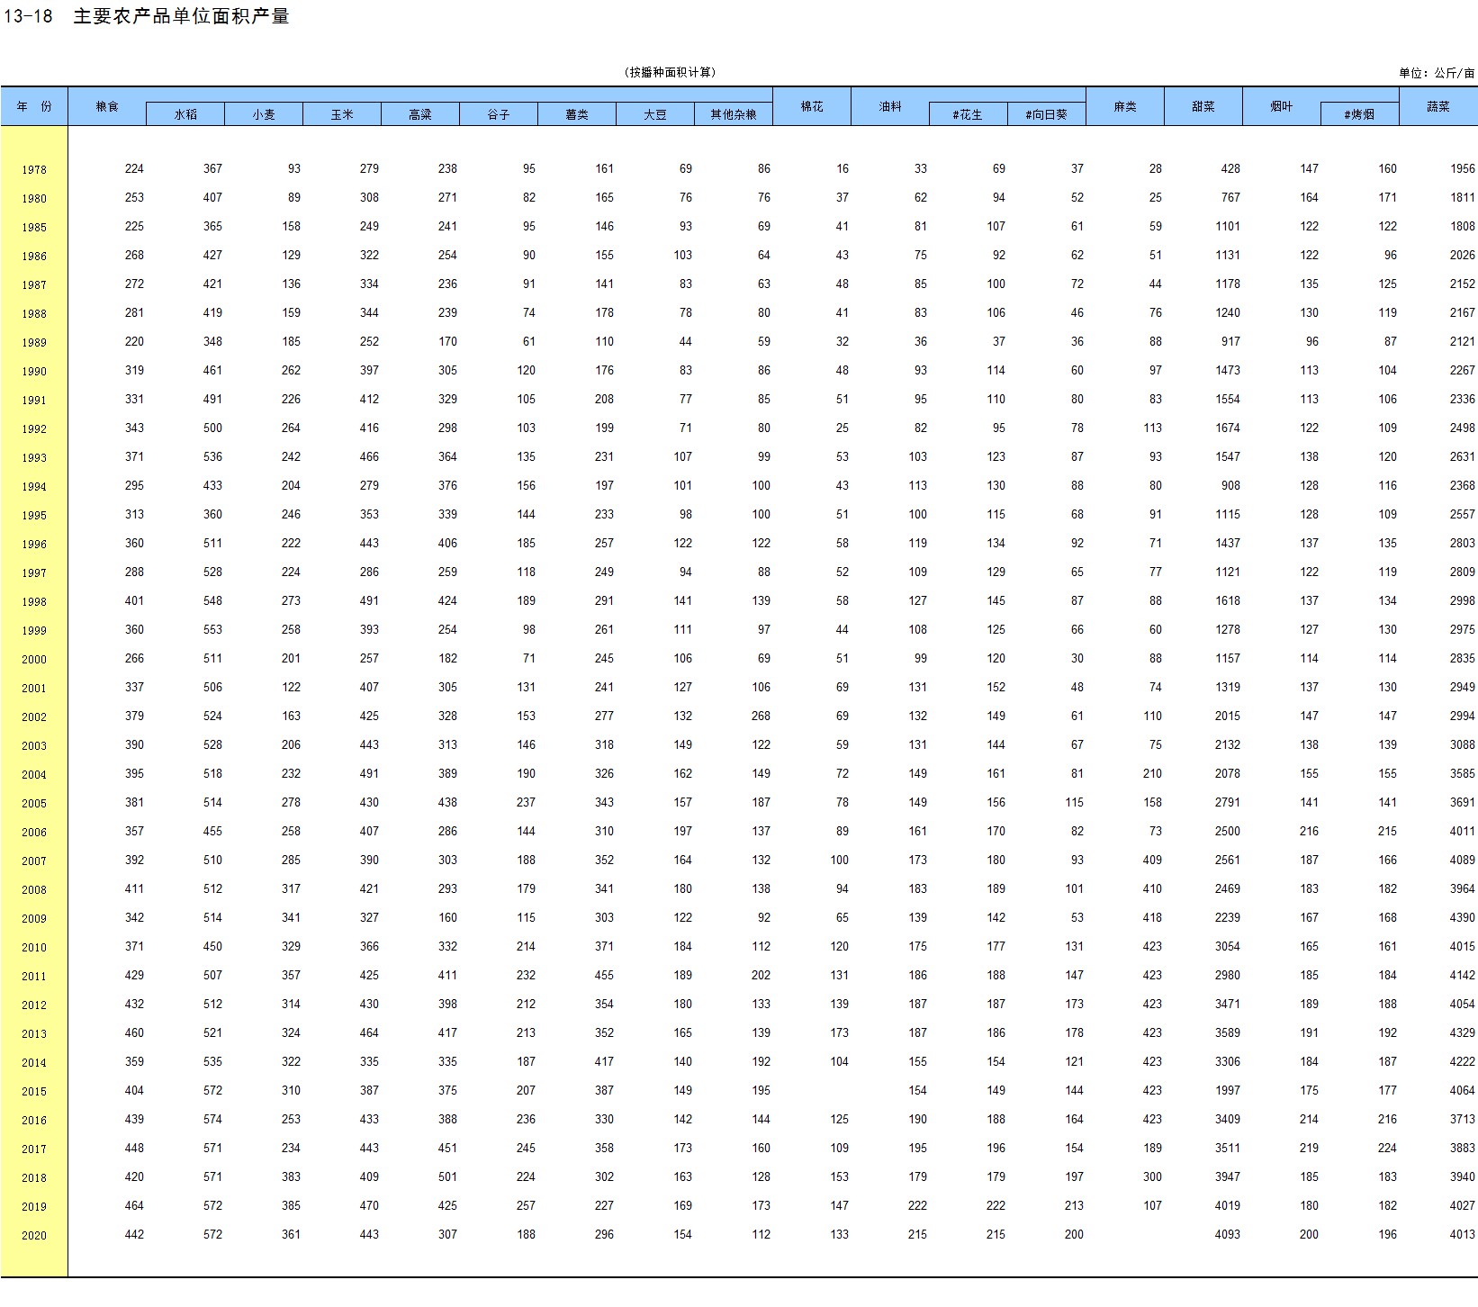This screenshot has height=1307, width=1478.
Task: Click the year cell 1978
Action: pos(34,169)
